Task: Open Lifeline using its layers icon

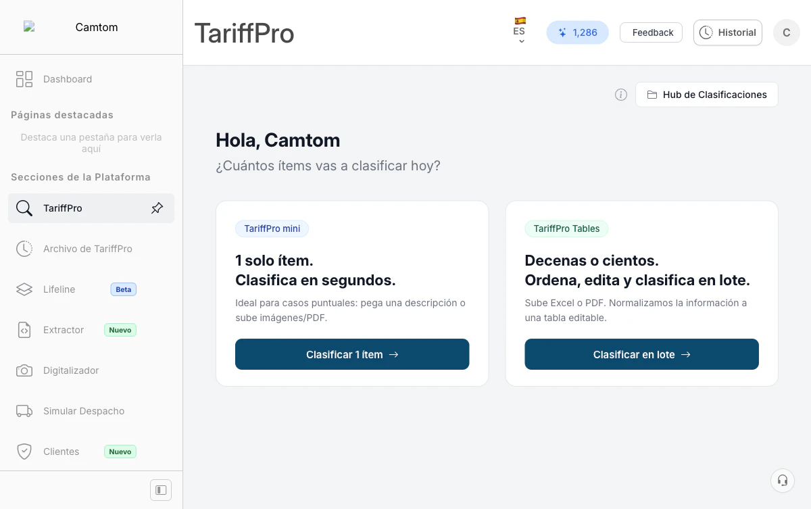Action: point(24,289)
